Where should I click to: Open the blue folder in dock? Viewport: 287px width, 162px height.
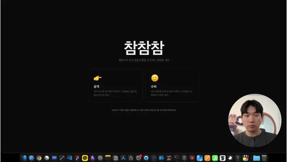point(257,158)
